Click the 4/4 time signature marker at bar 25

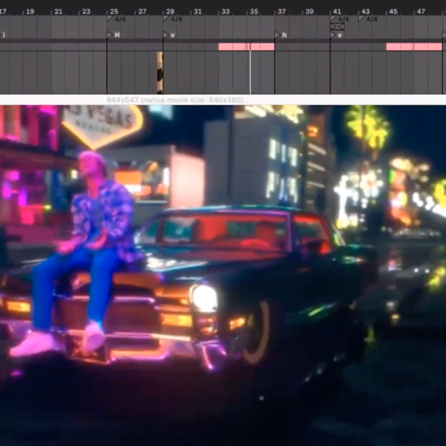coord(117,19)
